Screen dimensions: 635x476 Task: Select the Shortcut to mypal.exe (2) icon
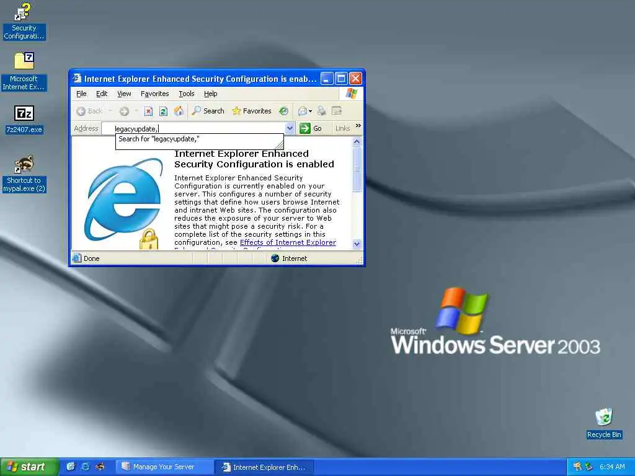tap(24, 174)
